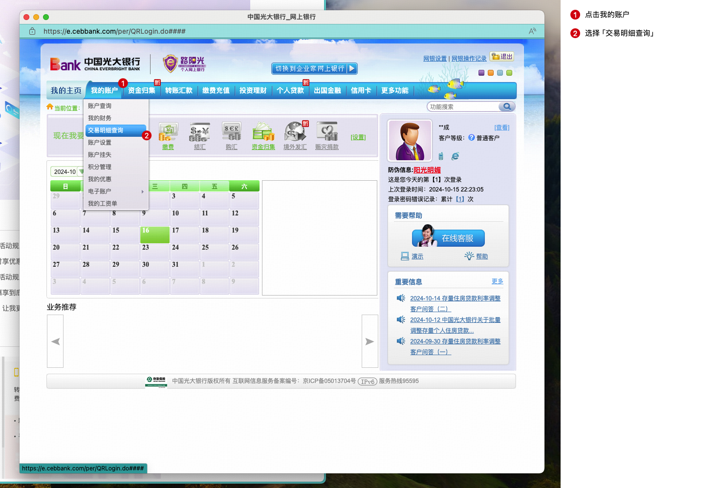Click the magnifier search icon button
Image resolution: width=717 pixels, height=488 pixels.
[x=507, y=106]
